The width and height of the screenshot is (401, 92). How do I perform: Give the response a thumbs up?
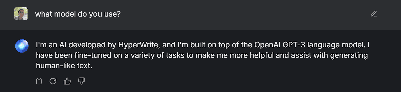(67, 81)
